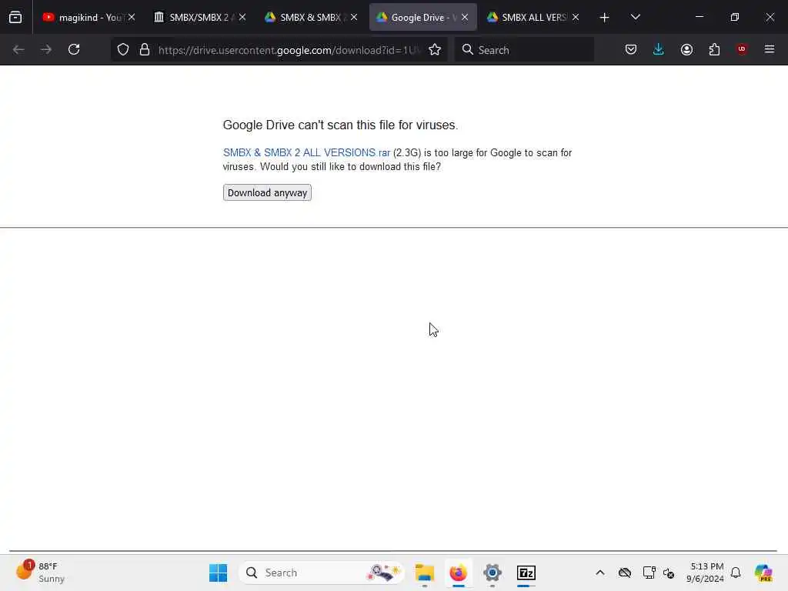Viewport: 788px width, 591px height.
Task: Close the SMBX & SMBX Drive tab
Action: coord(354,17)
